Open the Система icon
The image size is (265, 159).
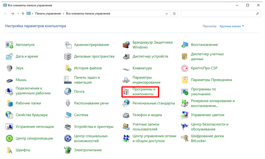click(68, 115)
